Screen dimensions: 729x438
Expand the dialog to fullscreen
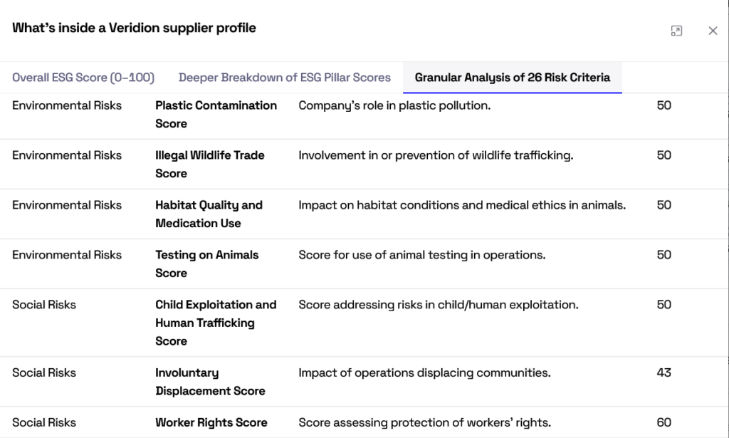point(676,31)
